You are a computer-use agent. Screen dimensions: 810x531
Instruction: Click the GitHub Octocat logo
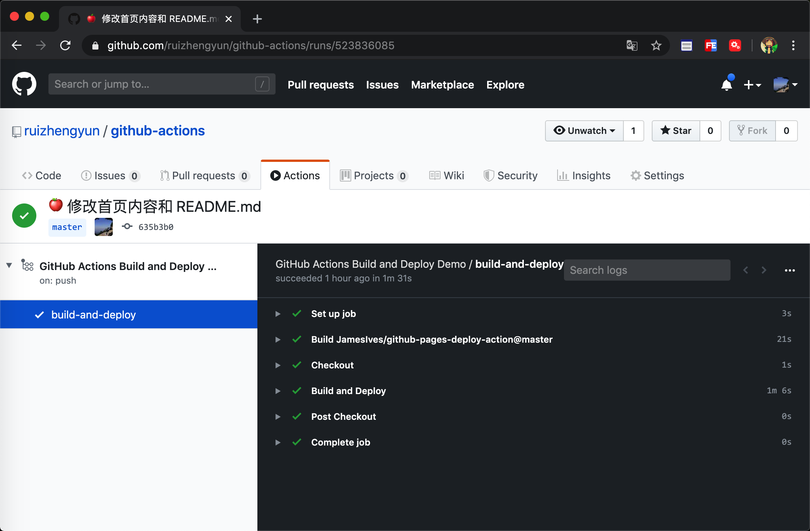point(24,84)
